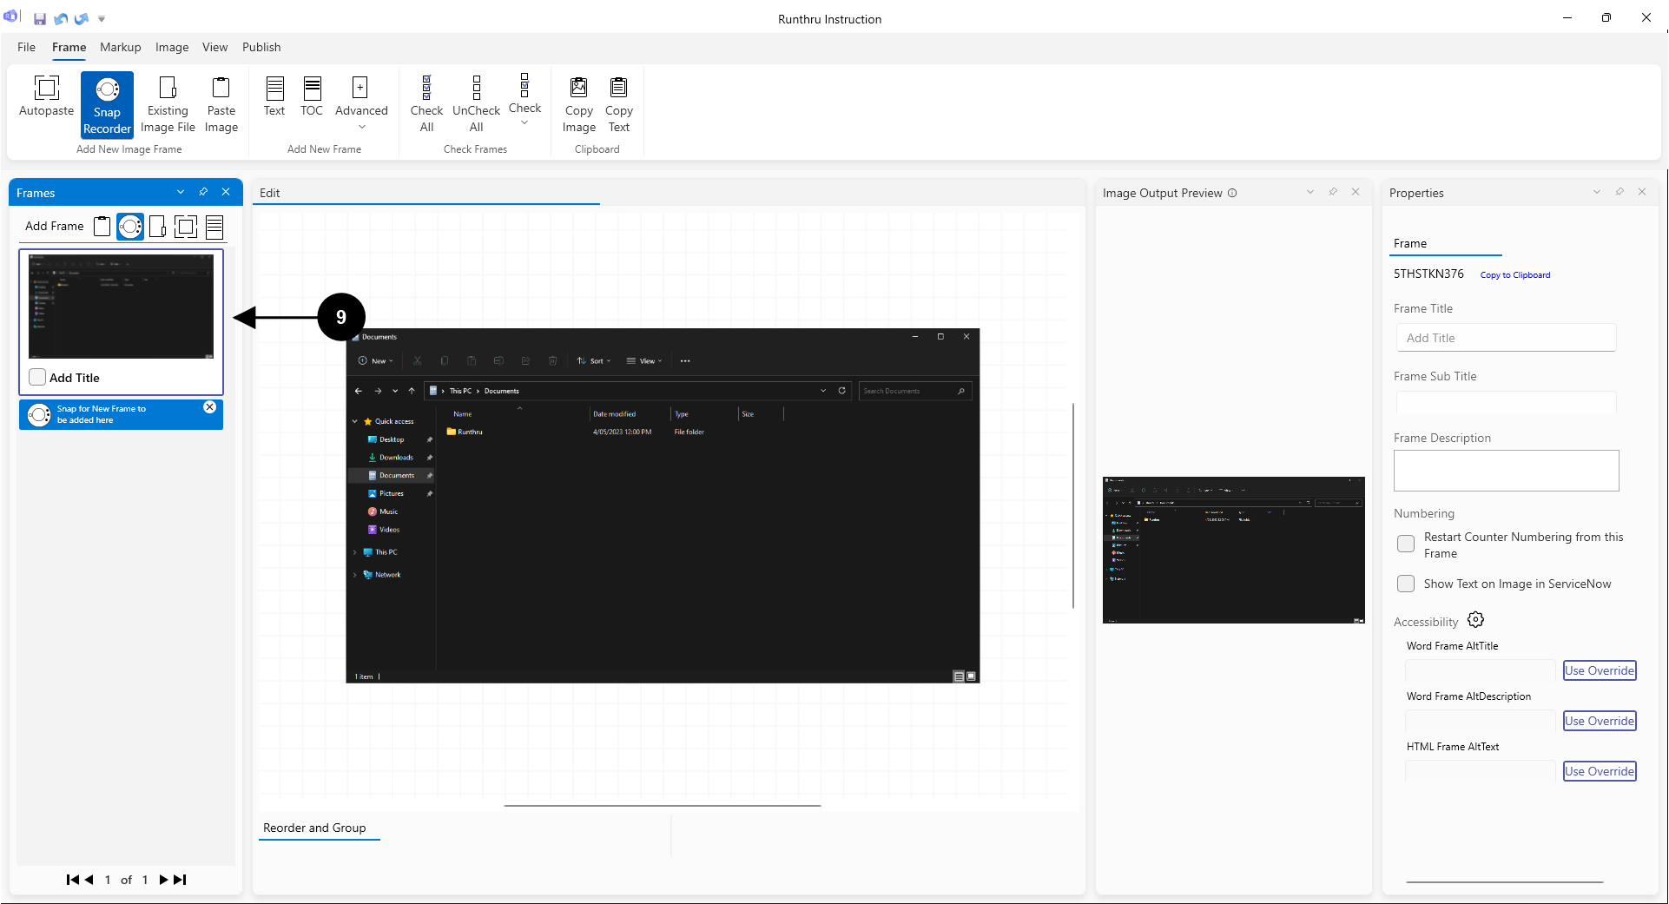Tick the frame thumbnail Add Title checkbox
Screen dimensions: 1669x904
(37, 377)
